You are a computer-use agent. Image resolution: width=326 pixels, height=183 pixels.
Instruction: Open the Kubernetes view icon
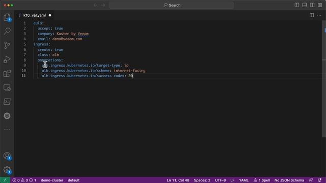pos(7,116)
